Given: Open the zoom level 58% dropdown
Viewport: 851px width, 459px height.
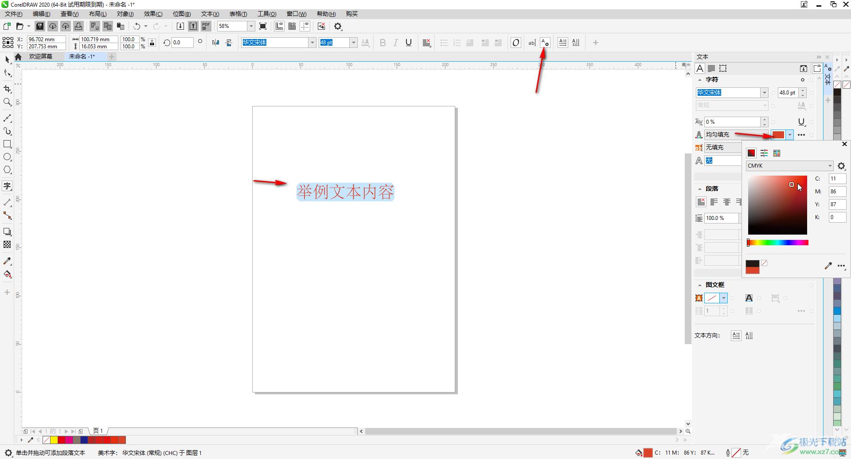Looking at the screenshot, I should tap(251, 26).
